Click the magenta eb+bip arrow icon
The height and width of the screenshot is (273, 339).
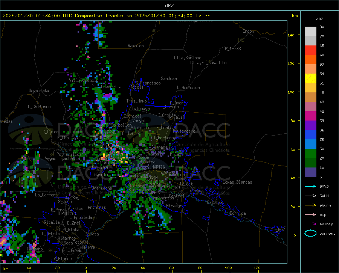point(310,224)
